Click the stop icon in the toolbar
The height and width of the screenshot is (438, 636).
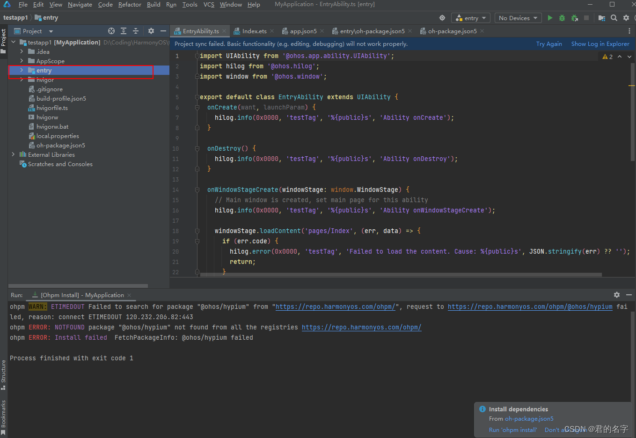pyautogui.click(x=586, y=18)
